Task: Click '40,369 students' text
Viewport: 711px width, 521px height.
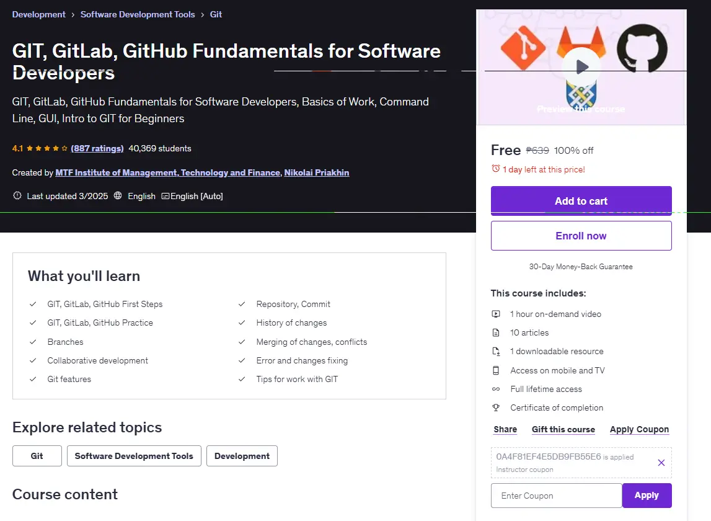Action: click(159, 148)
